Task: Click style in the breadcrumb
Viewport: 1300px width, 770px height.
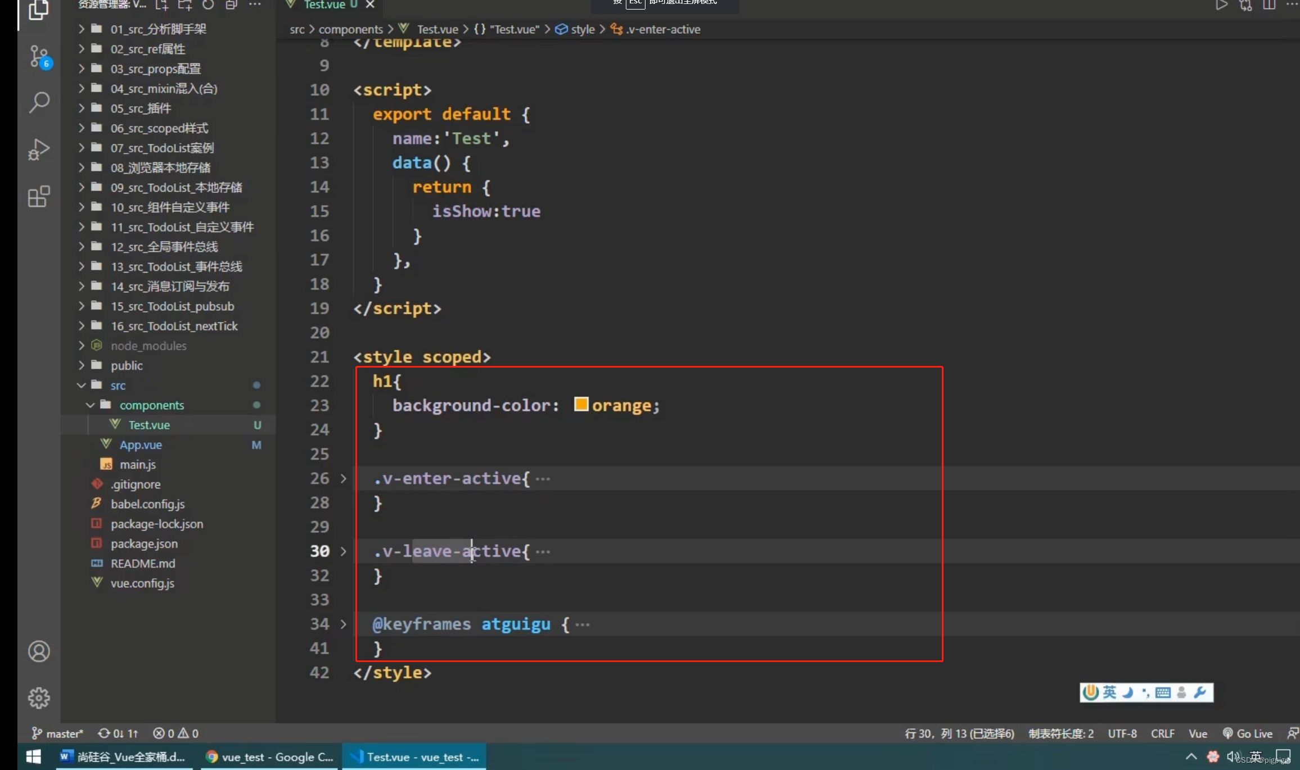Action: tap(583, 29)
